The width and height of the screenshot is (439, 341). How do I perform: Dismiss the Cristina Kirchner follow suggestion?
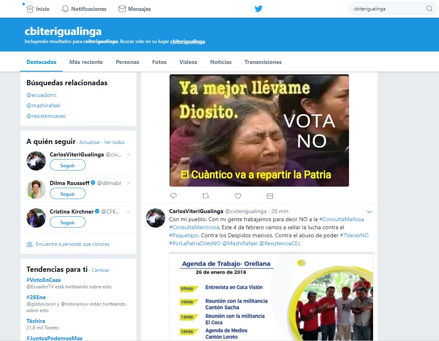pos(128,212)
